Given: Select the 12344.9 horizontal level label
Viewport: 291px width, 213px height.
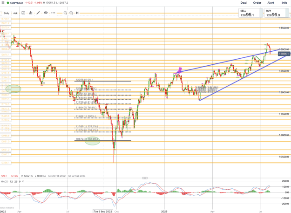Looking at the screenshot, I should click(x=5, y=77).
